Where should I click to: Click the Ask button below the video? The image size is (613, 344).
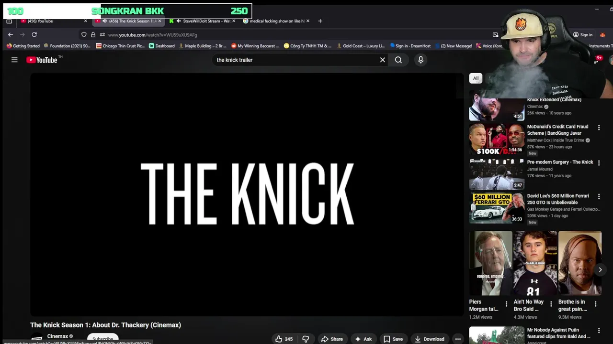pyautogui.click(x=363, y=339)
